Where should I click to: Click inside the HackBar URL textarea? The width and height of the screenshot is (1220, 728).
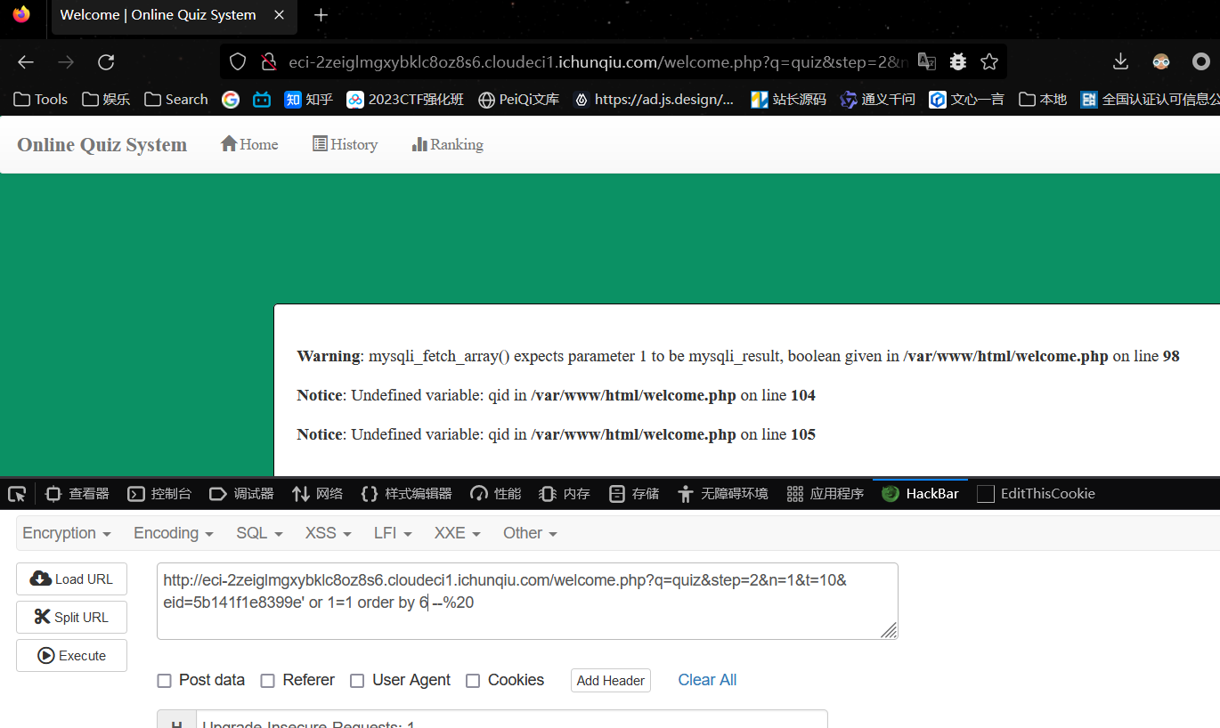click(527, 602)
